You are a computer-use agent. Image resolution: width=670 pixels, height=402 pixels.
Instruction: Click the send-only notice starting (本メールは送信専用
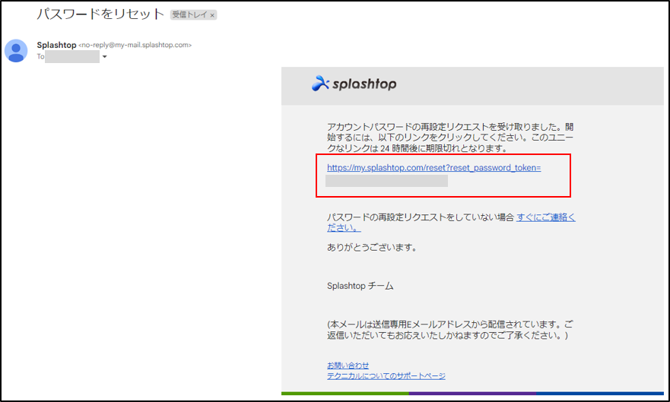450,330
